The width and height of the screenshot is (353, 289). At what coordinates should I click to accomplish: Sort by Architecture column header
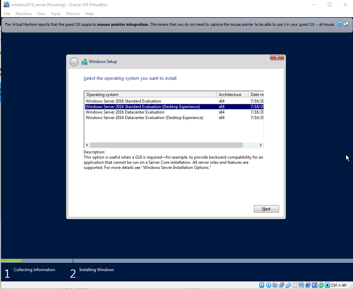pyautogui.click(x=232, y=95)
